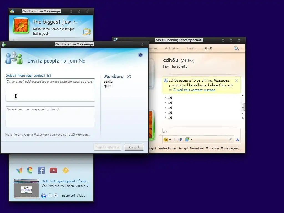This screenshot has height=213, width=284.
Task: Go to previous Escargot video item
Action: [x=50, y=196]
